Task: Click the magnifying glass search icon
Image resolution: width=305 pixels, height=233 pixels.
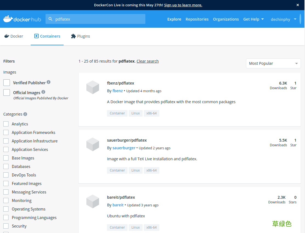Action: pyautogui.click(x=50, y=19)
